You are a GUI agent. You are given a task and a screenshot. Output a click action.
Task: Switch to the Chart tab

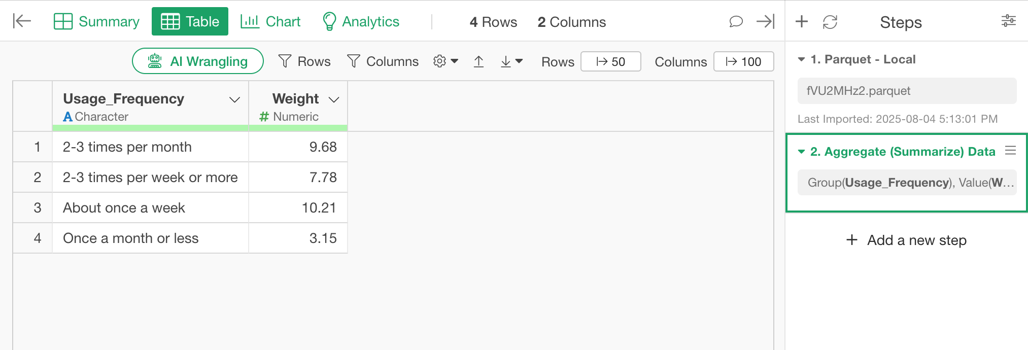click(x=270, y=21)
